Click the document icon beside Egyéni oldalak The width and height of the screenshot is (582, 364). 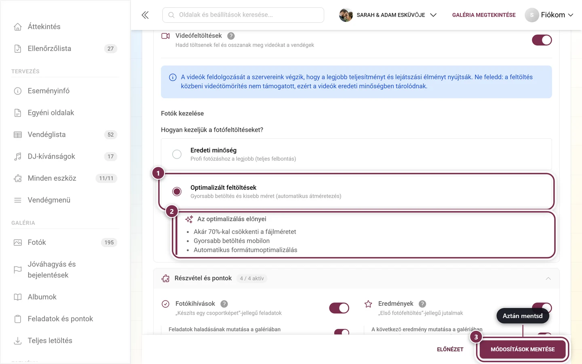(x=18, y=113)
